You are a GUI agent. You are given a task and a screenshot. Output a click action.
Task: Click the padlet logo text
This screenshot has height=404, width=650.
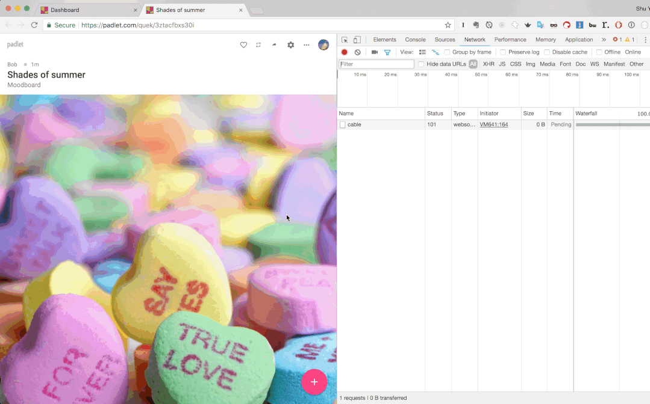(x=15, y=44)
